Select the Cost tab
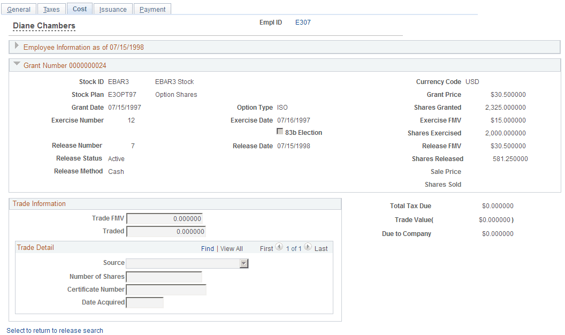565x335 pixels. pyautogui.click(x=79, y=9)
